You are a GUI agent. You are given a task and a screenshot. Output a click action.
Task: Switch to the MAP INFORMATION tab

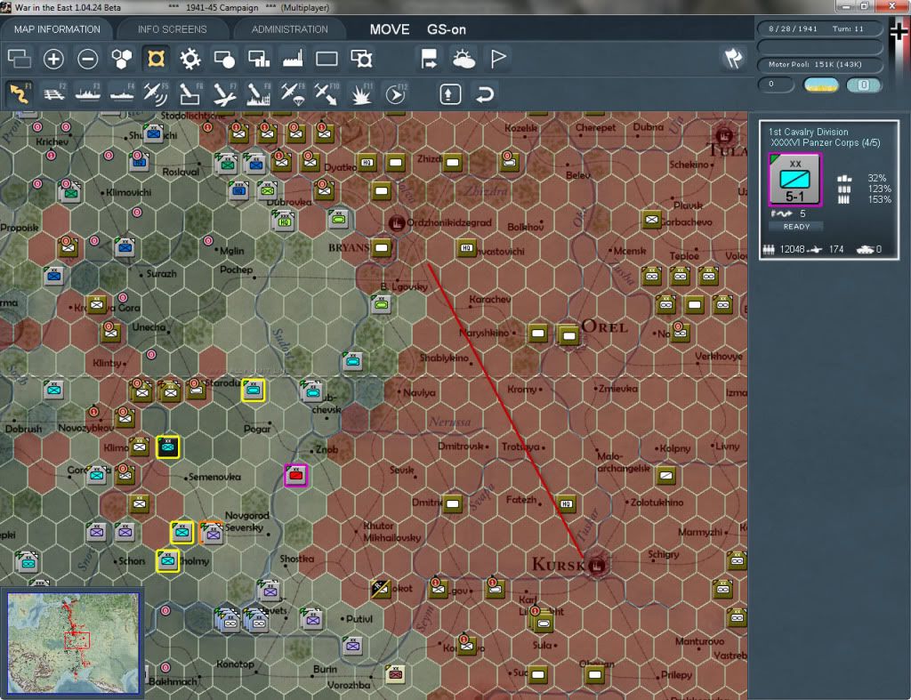(x=57, y=29)
